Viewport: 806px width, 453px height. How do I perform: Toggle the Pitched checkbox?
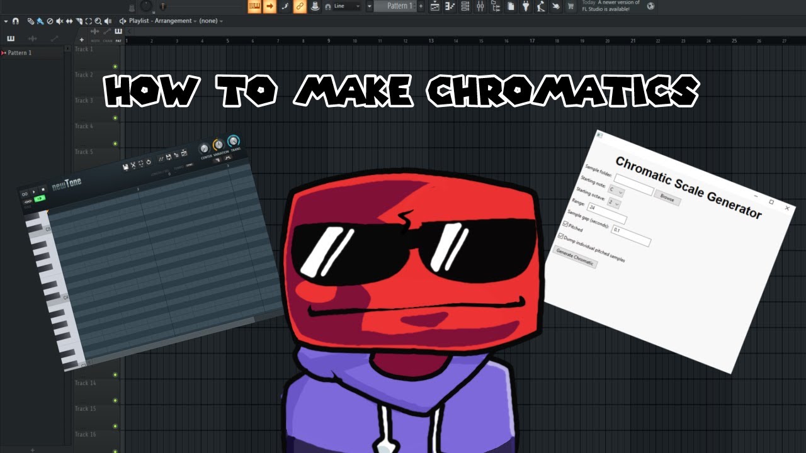tap(565, 223)
